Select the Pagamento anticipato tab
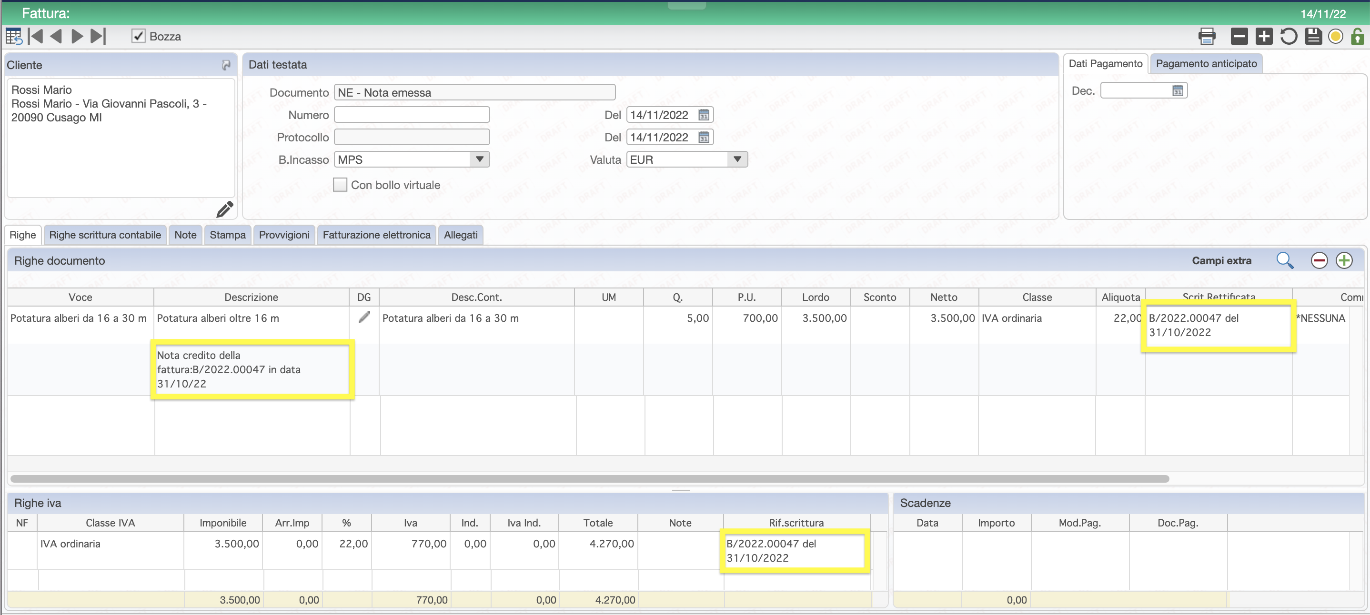Image resolution: width=1370 pixels, height=615 pixels. tap(1206, 64)
